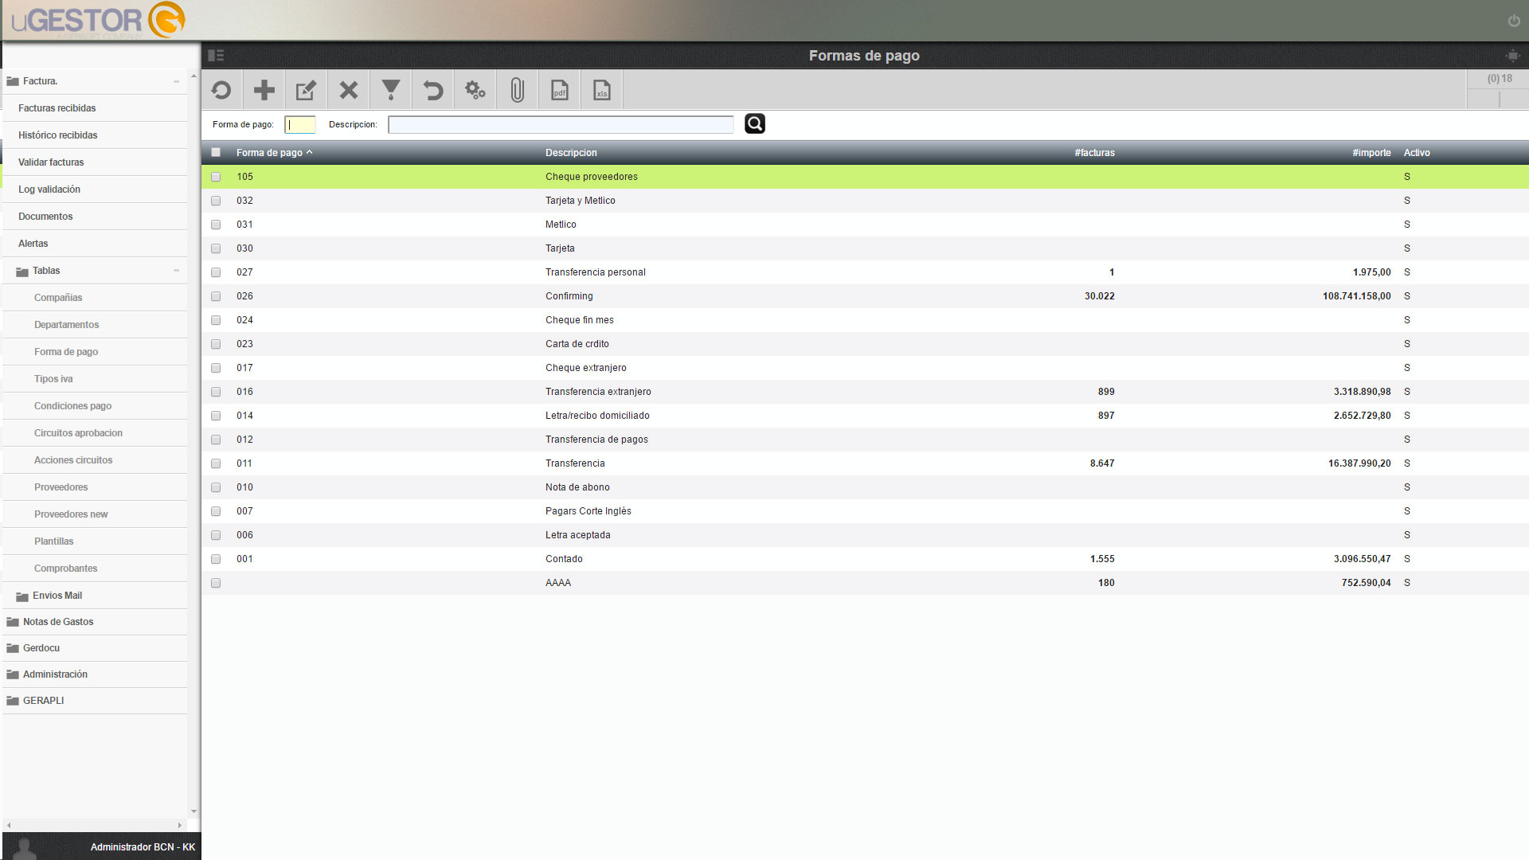
Task: Check the row 027 Transferencia personal
Action: point(216,272)
